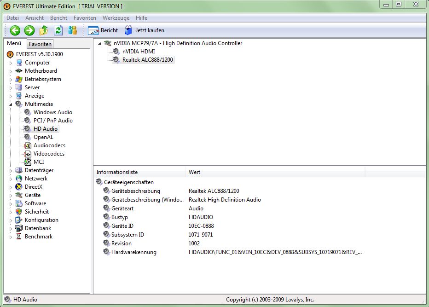Collapse the Multimedia tree node
This screenshot has height=307, width=429.
pyautogui.click(x=11, y=104)
